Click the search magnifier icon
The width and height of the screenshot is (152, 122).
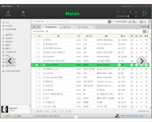[109, 22]
